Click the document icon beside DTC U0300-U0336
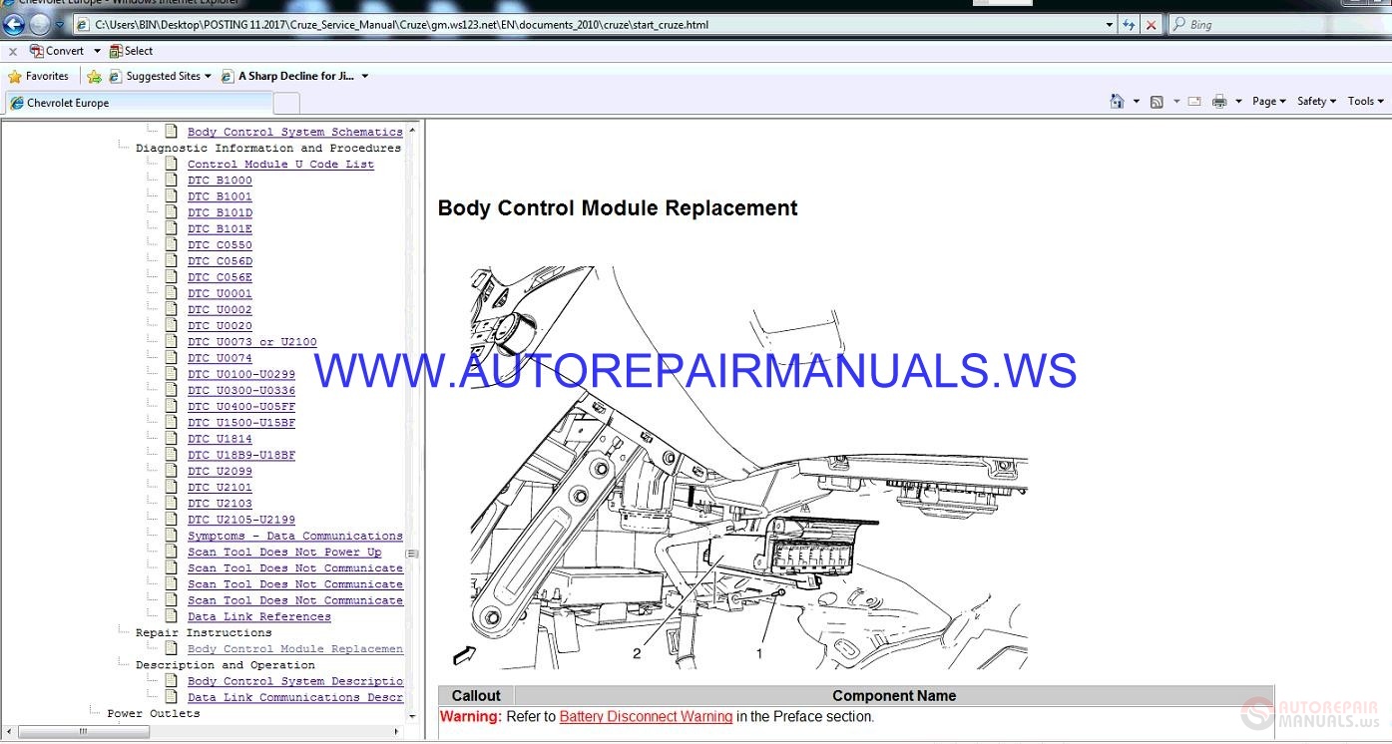 (172, 390)
